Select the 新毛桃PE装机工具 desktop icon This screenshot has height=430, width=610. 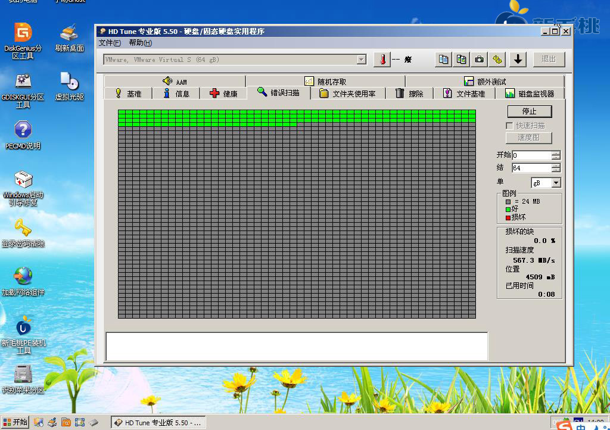23,335
